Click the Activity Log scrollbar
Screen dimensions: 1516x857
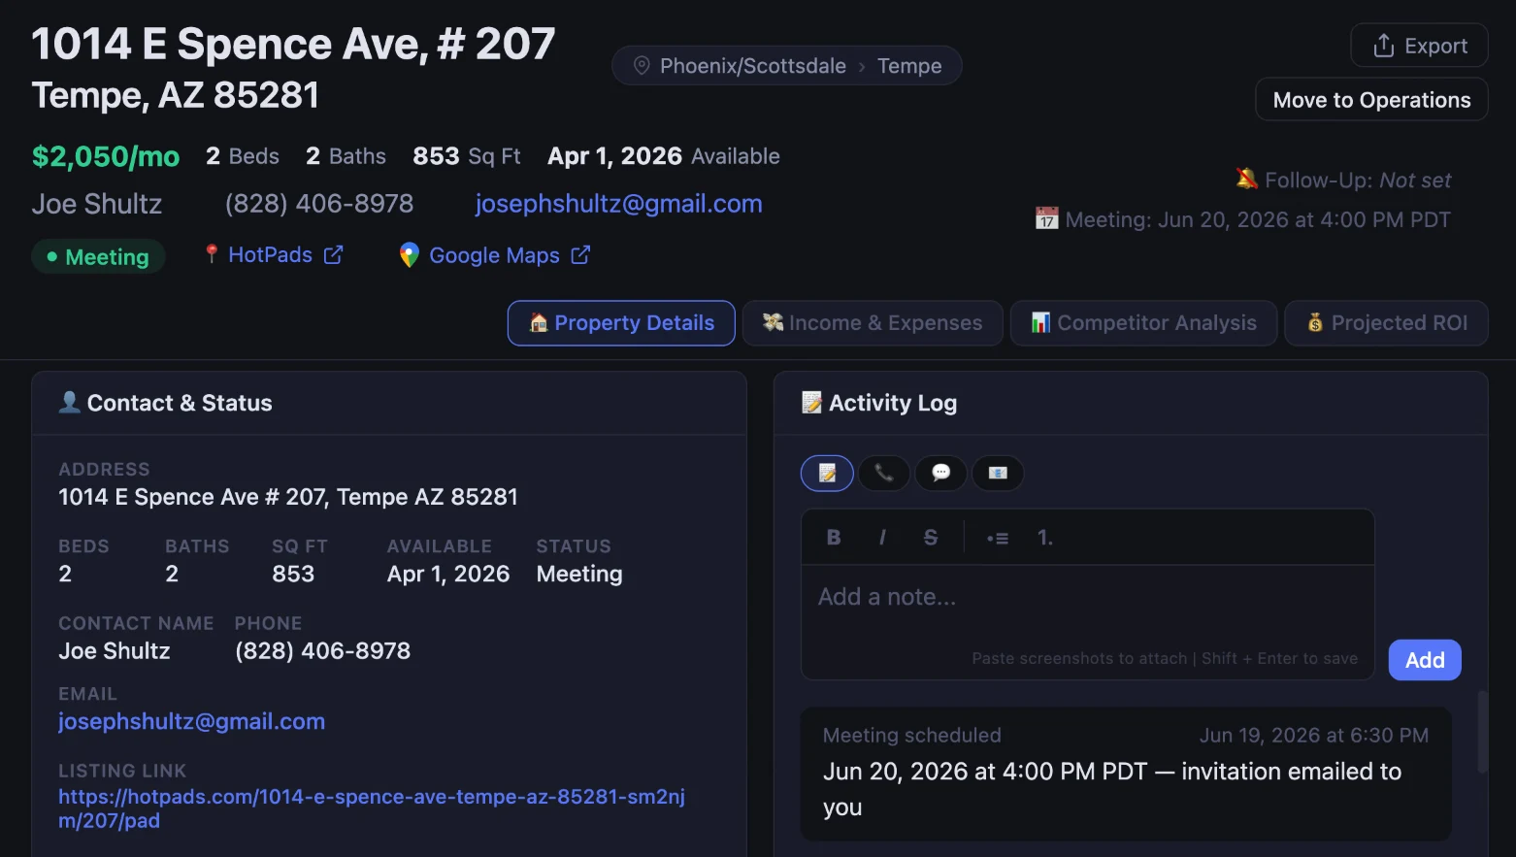point(1482,732)
